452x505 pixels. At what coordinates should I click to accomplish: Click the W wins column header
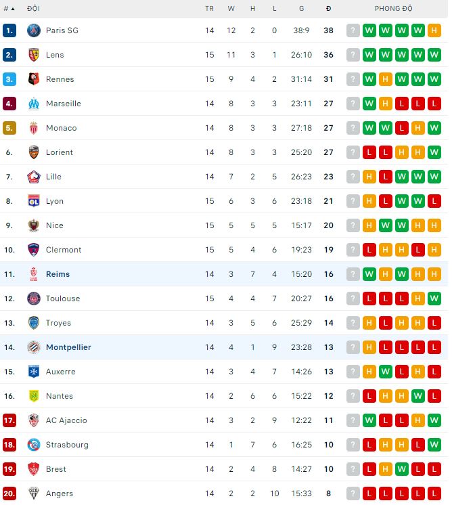[x=231, y=9]
